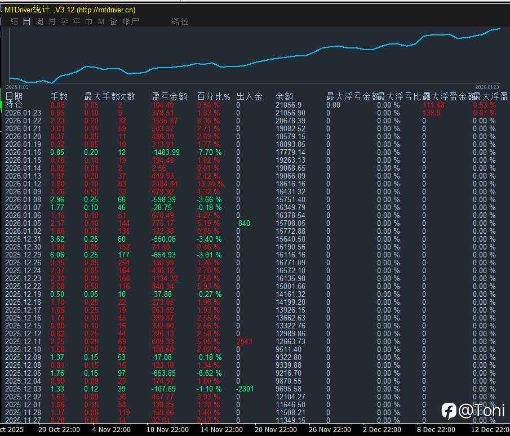Screen dimensions: 510x436
Task: Switch to the 月 monthly tab
Action: (52, 21)
